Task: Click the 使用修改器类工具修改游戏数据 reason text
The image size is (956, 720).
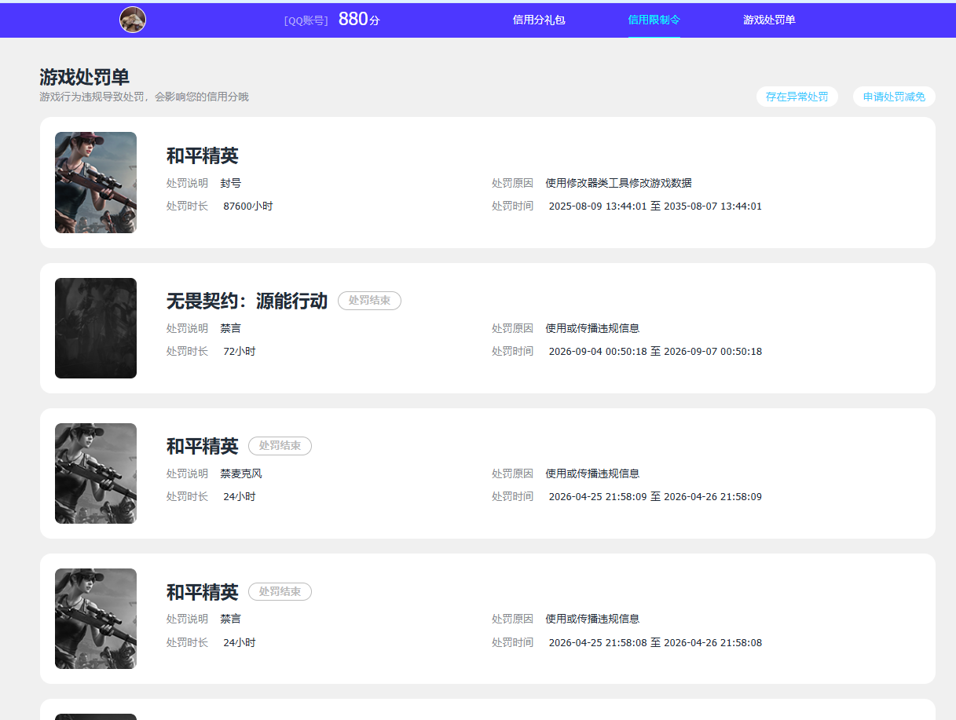Action: (x=619, y=183)
